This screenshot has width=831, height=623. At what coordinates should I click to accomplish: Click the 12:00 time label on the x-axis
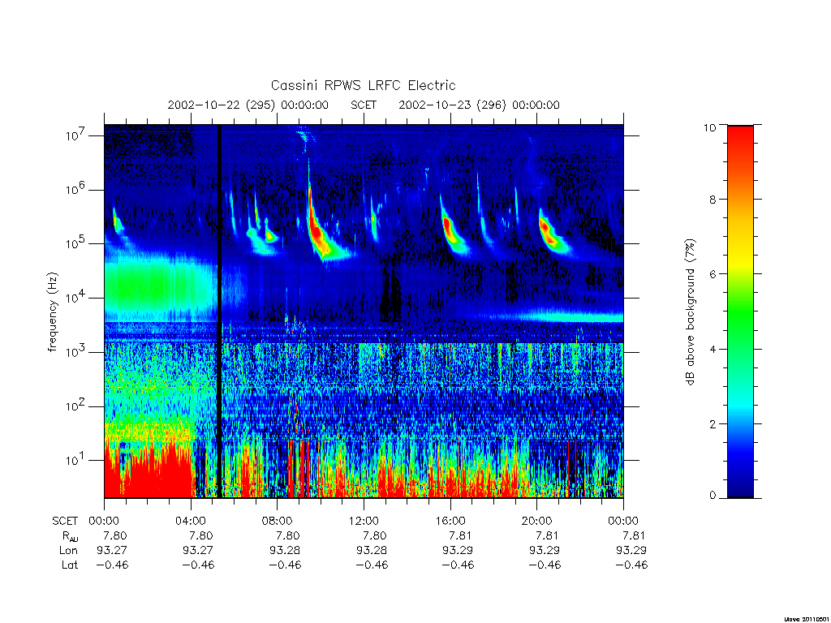click(364, 521)
